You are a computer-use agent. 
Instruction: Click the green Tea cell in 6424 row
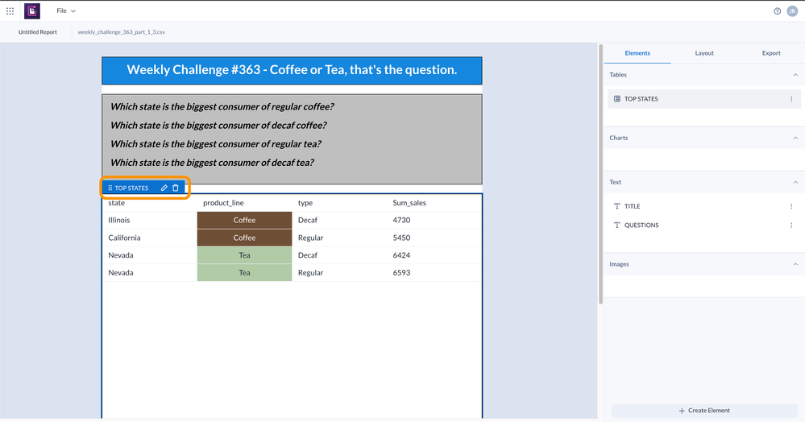pyautogui.click(x=244, y=255)
